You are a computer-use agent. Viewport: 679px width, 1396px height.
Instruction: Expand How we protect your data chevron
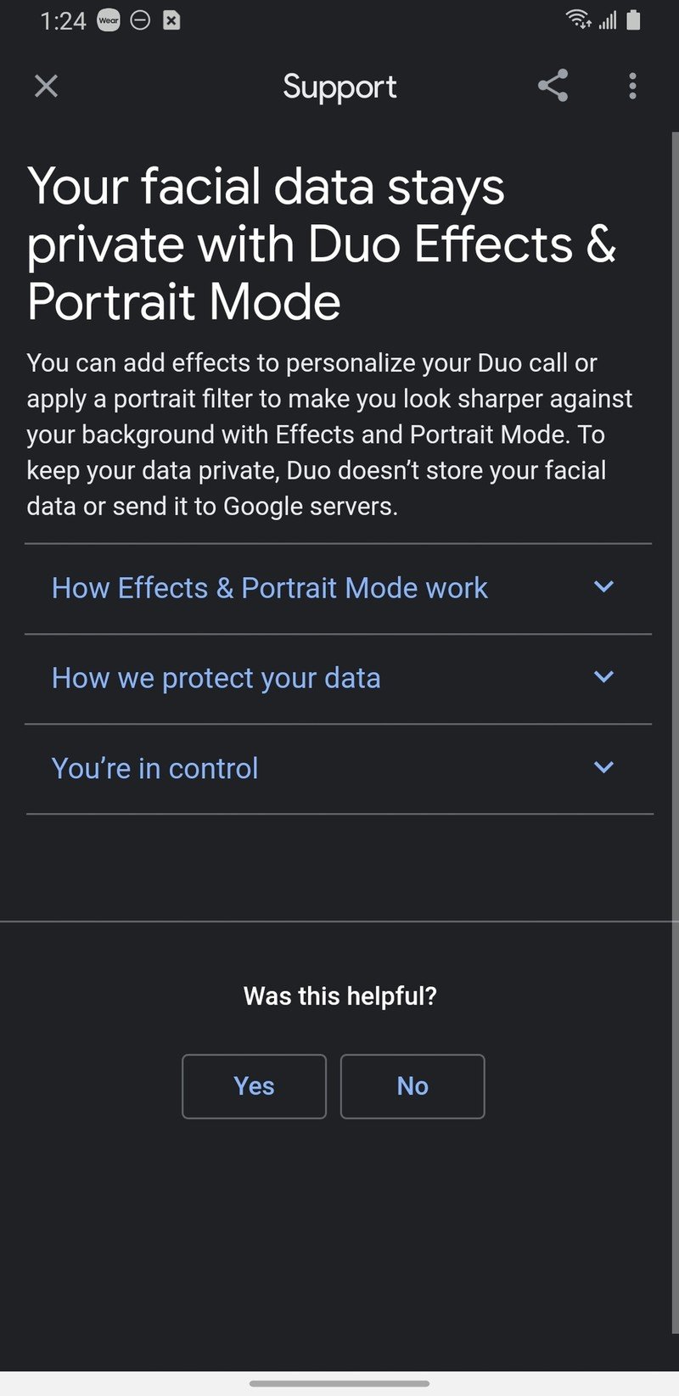click(603, 677)
